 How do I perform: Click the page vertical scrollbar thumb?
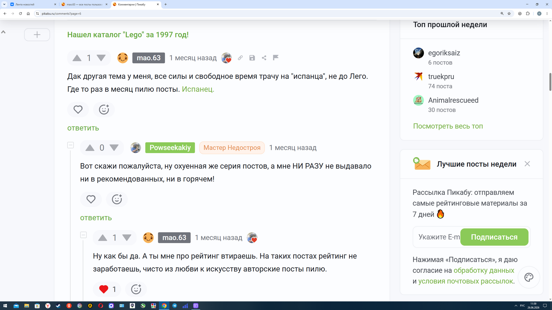coord(550,82)
